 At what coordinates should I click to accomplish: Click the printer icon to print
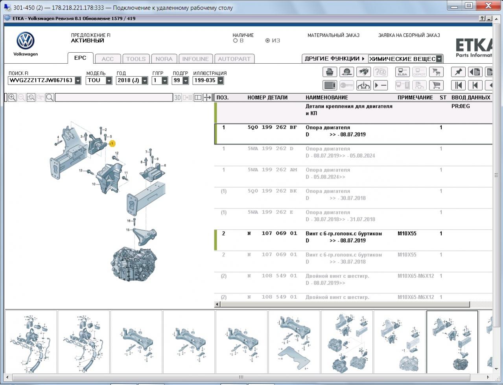330,72
